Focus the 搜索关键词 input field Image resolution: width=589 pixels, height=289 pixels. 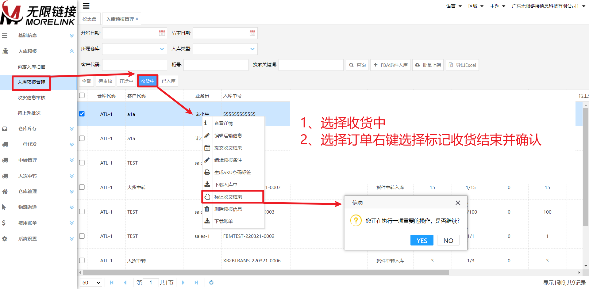311,65
